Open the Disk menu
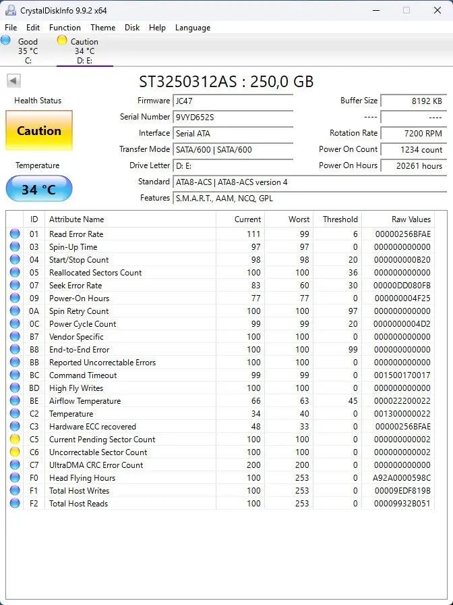453x605 pixels. 132,28
